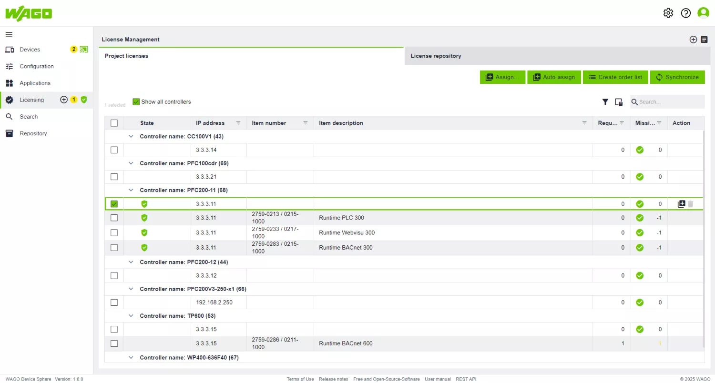Check the Runtime Webvisu 300 row checkbox
Screen dimensions: 715x383
click(x=114, y=232)
